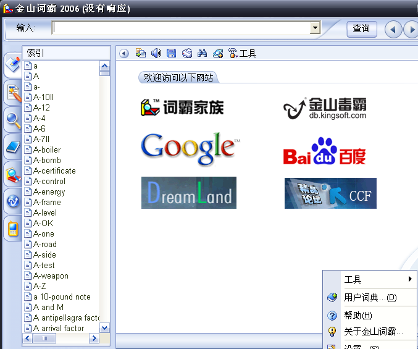Expand the input history dropdown arrow
418x349 pixels.
coord(315,28)
